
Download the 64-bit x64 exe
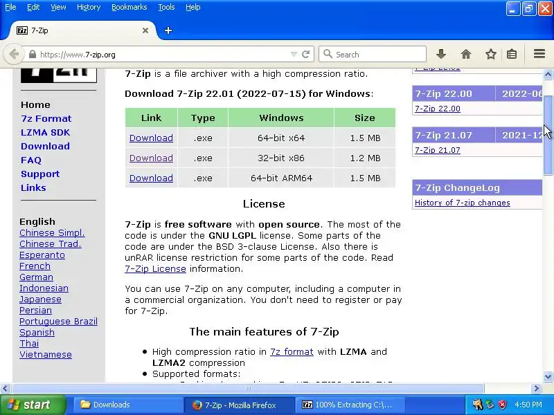[x=151, y=138]
